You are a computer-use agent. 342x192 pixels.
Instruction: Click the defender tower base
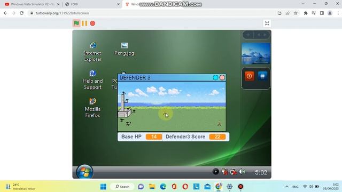pyautogui.click(x=125, y=114)
